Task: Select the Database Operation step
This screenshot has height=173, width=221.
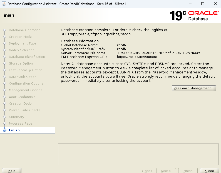Action: coord(25,30)
